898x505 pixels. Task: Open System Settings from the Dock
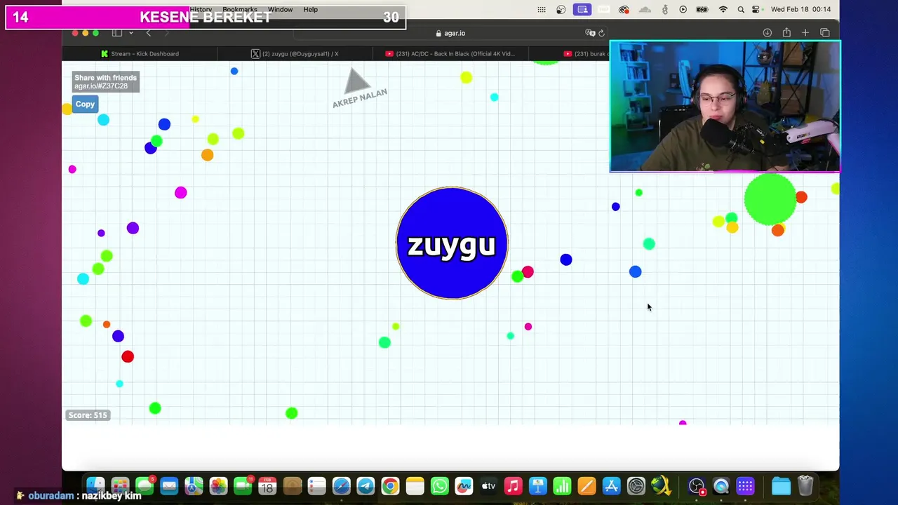(636, 485)
